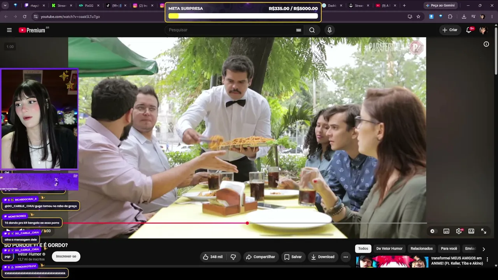Viewport: 498px width, 280px height.
Task: Like the video with 348 mil likes
Action: tap(213, 257)
